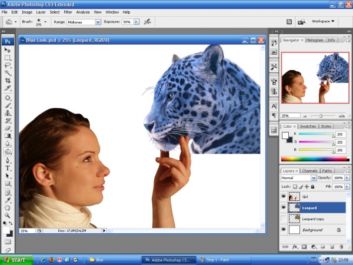Add a layer mask
The image size is (353, 265).
coord(304,247)
